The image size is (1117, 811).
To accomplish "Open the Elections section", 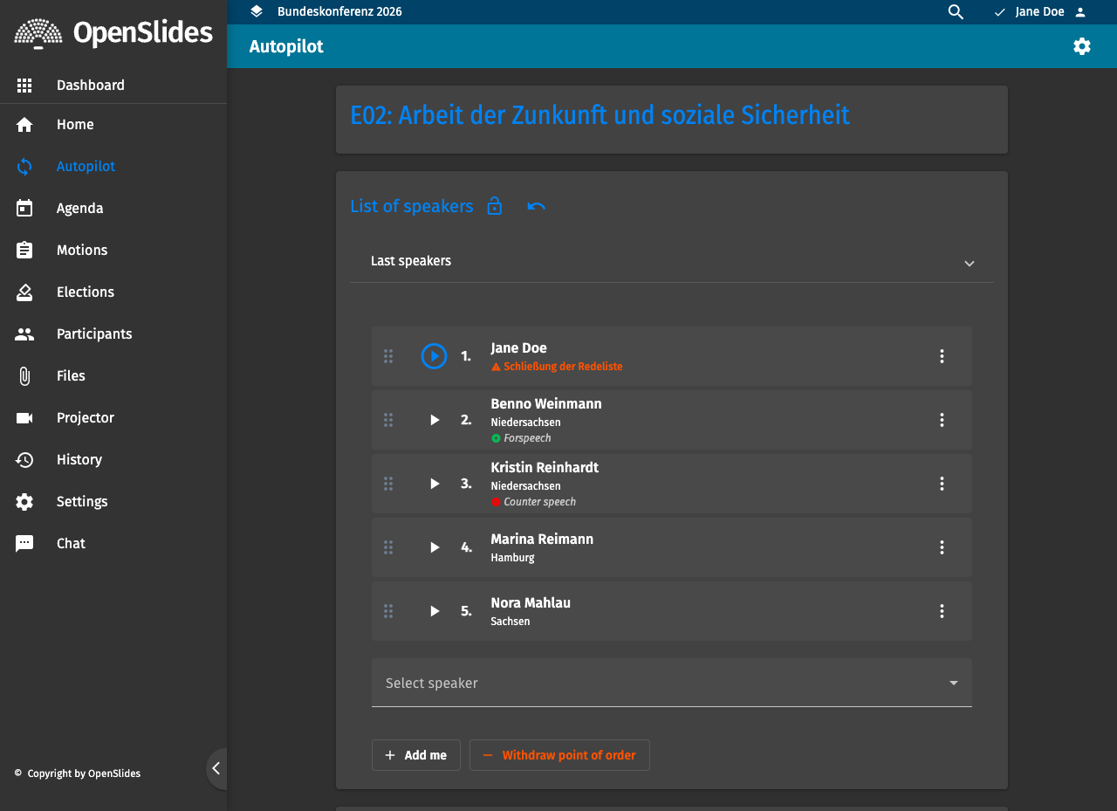I will [113, 292].
